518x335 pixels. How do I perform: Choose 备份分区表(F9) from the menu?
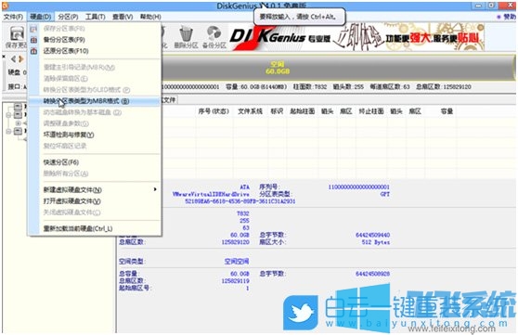(x=64, y=40)
